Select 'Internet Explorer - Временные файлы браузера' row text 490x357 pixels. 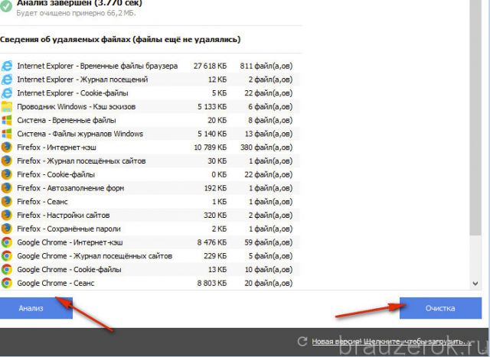[97, 66]
